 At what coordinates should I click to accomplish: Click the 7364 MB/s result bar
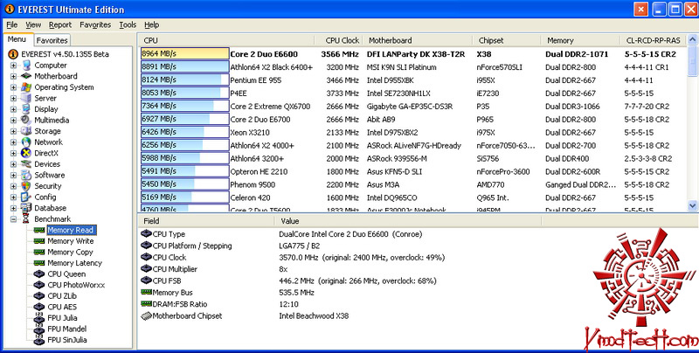185,106
